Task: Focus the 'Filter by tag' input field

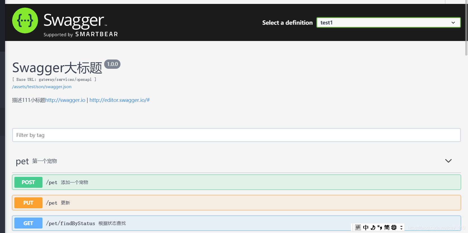Action: pos(236,135)
